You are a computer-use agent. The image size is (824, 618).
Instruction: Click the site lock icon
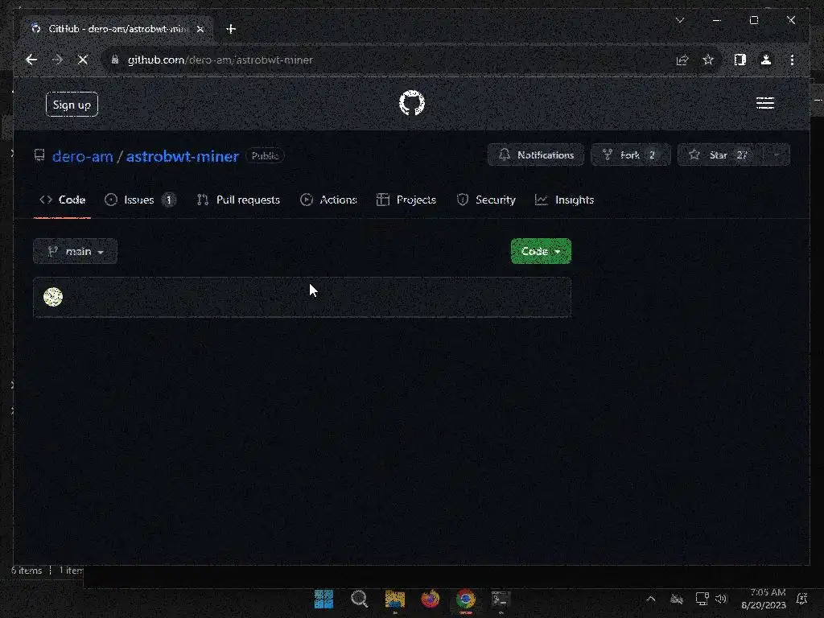click(x=114, y=60)
